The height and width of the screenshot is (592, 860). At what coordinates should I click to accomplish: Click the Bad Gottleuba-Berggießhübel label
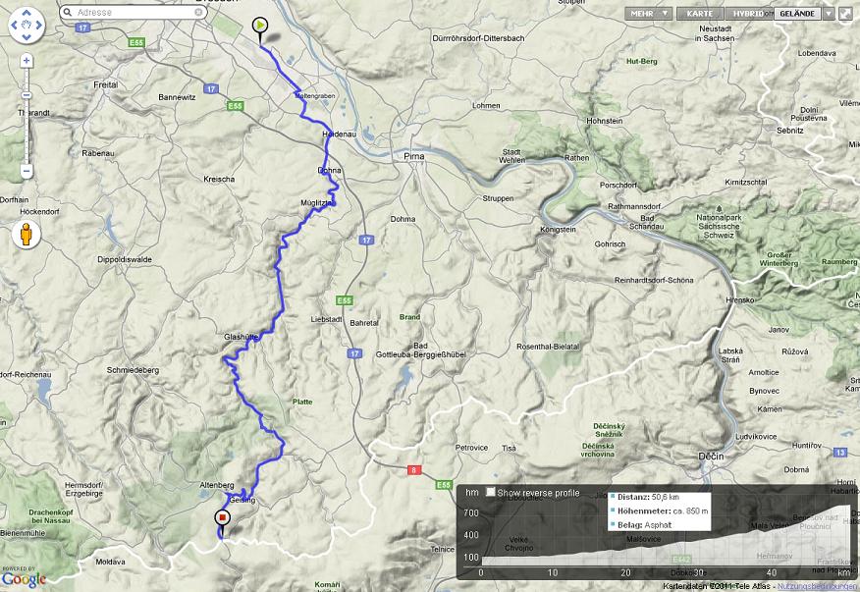[x=421, y=350]
